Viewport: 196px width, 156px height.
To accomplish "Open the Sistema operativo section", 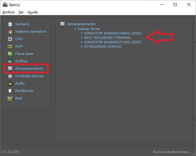I will click(x=31, y=31).
